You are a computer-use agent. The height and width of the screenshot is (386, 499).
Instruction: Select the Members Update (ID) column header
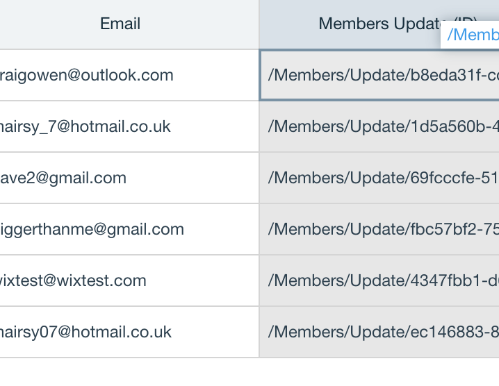pos(379,24)
